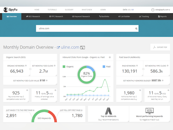Click help icon on AdWords history card
This screenshot has width=173, height=130.
168,90
